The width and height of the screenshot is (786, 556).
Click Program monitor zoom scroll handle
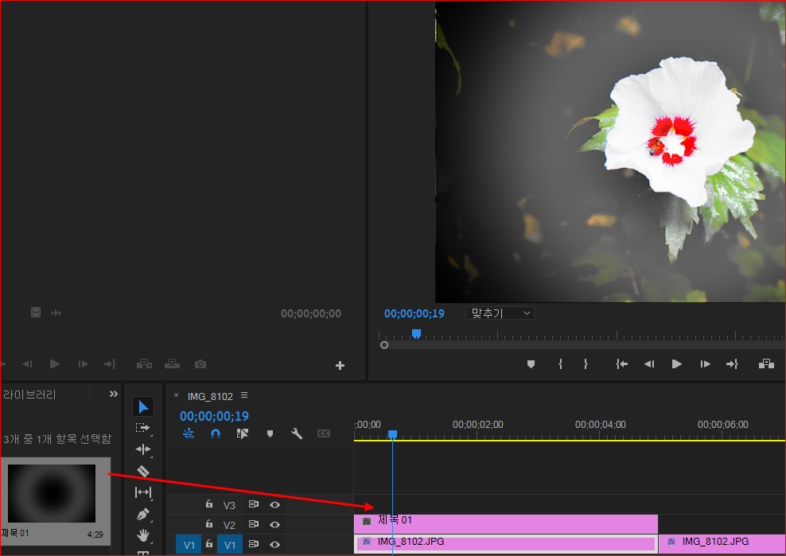pyautogui.click(x=384, y=345)
